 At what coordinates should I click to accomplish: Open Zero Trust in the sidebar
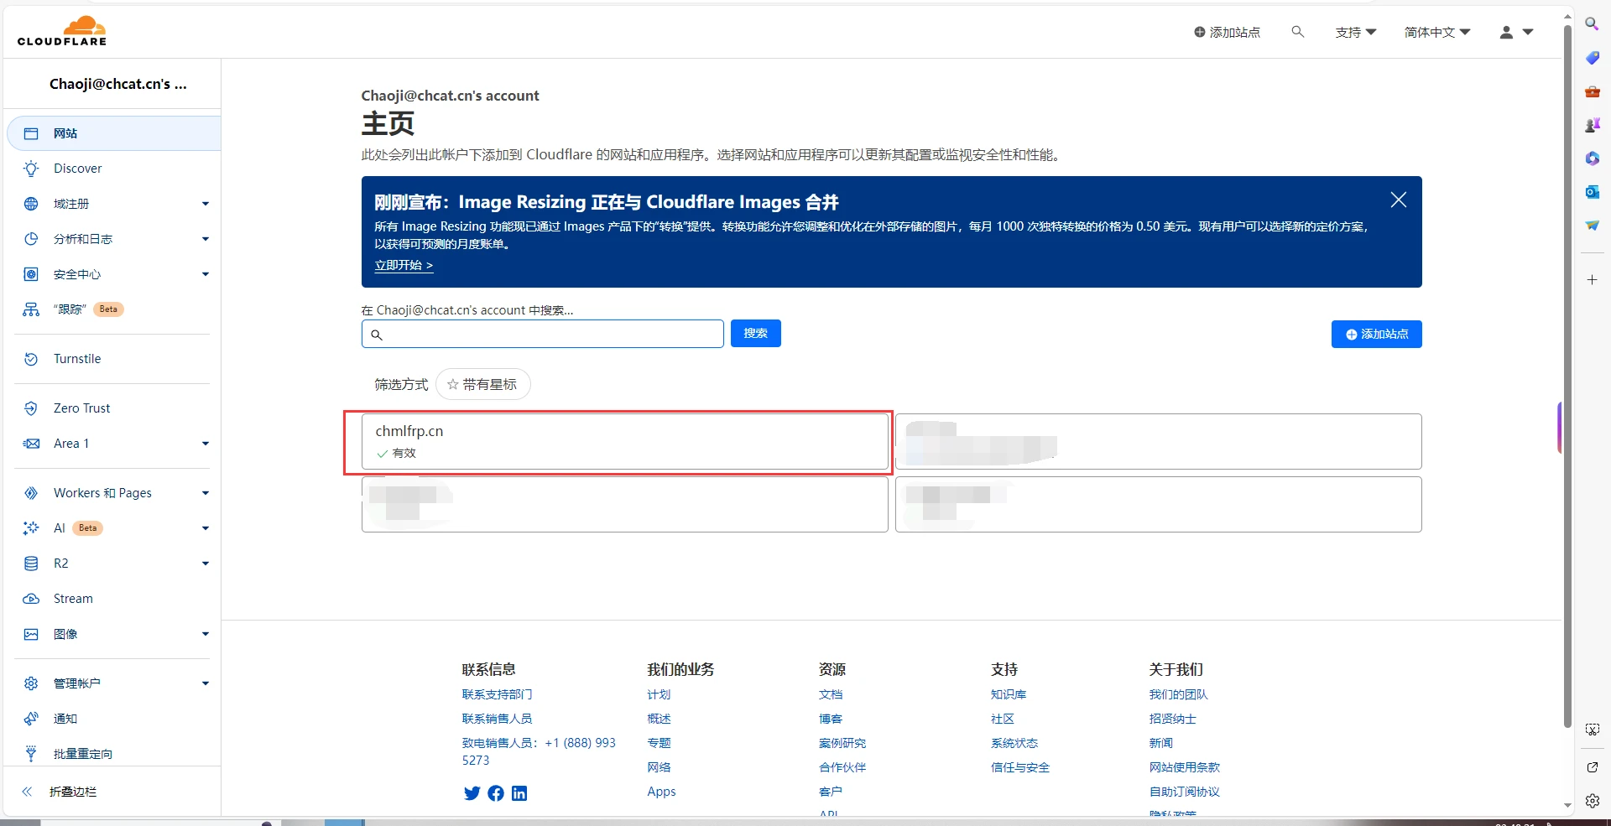pos(80,408)
